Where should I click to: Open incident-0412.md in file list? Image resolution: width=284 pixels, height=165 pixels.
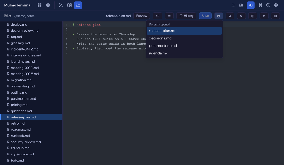click(x=31, y=49)
